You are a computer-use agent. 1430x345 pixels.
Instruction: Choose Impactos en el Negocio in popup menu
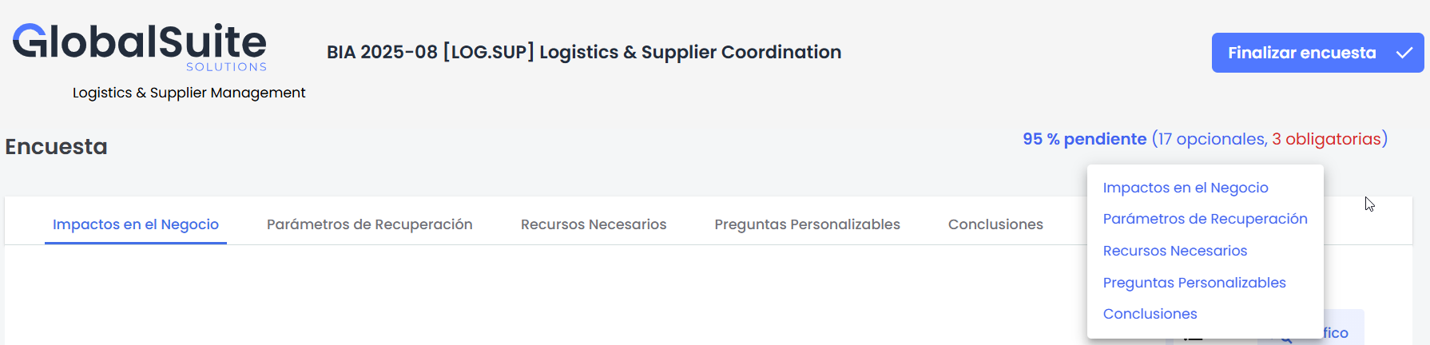(x=1186, y=188)
